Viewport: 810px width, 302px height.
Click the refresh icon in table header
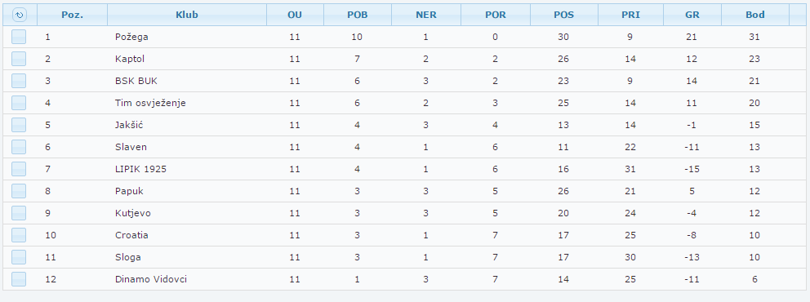click(x=19, y=15)
